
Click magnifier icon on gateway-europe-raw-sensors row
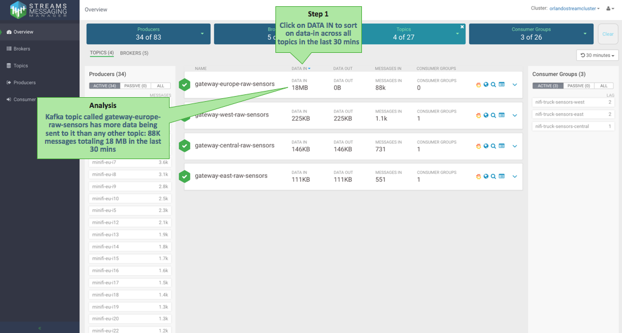point(493,85)
